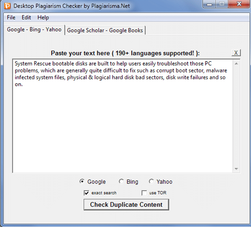This screenshot has width=251, height=227.
Task: Uncheck the exact search checkbox
Action: pyautogui.click(x=86, y=193)
